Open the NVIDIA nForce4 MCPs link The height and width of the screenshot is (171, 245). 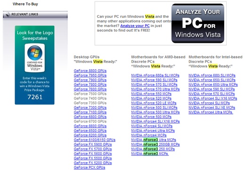tap(149, 135)
